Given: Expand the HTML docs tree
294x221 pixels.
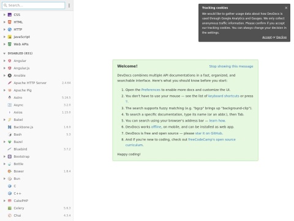Looking at the screenshot, I should (4, 22).
